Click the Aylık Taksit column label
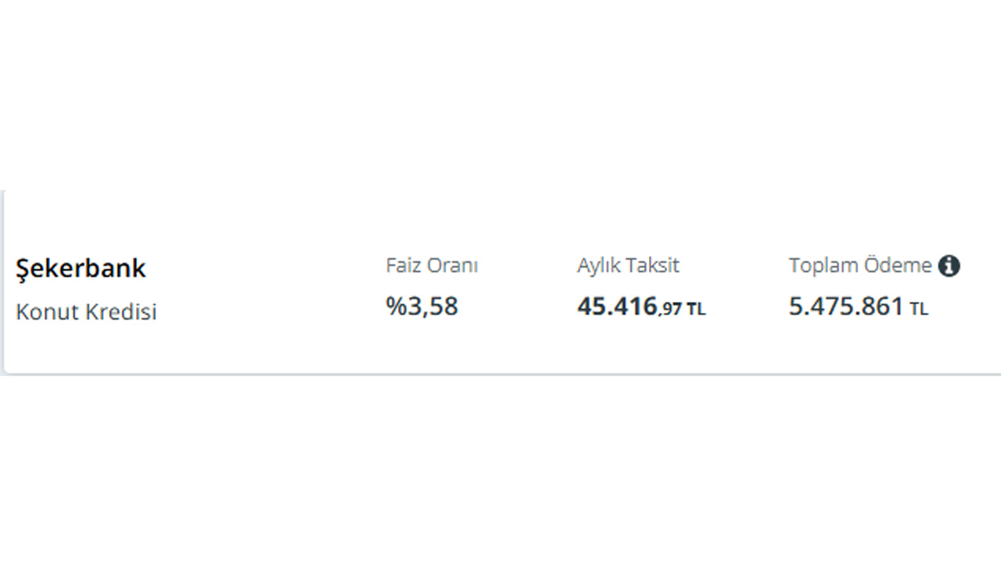This screenshot has width=1001, height=563. 628,266
